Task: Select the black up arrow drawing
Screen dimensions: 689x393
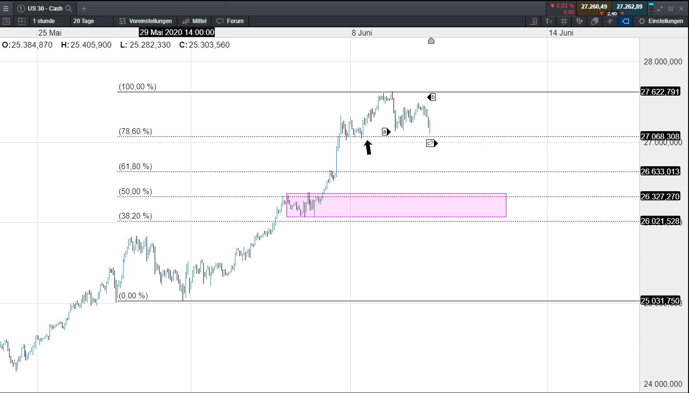Action: click(x=368, y=147)
